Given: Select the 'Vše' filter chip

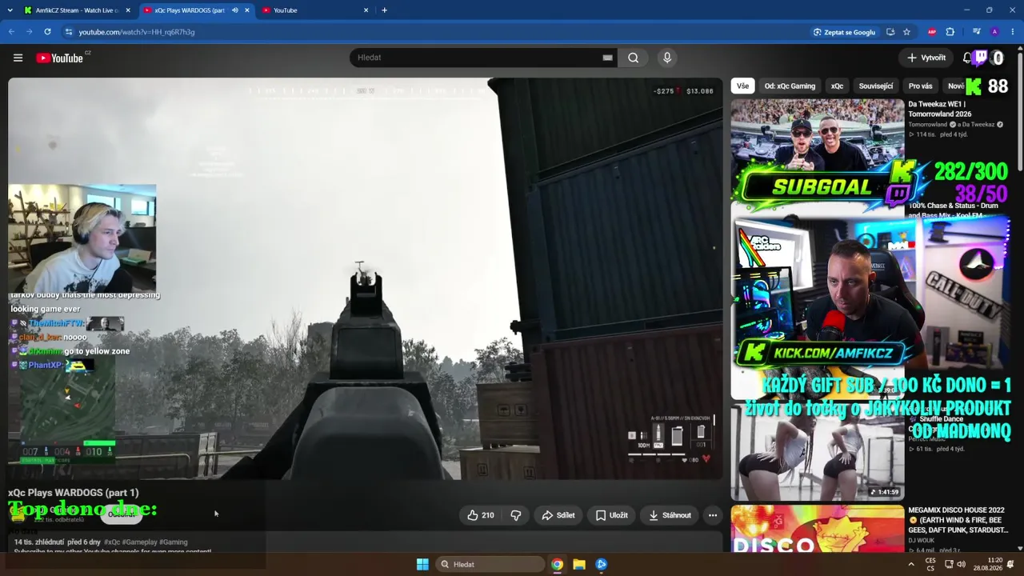Looking at the screenshot, I should pyautogui.click(x=743, y=86).
